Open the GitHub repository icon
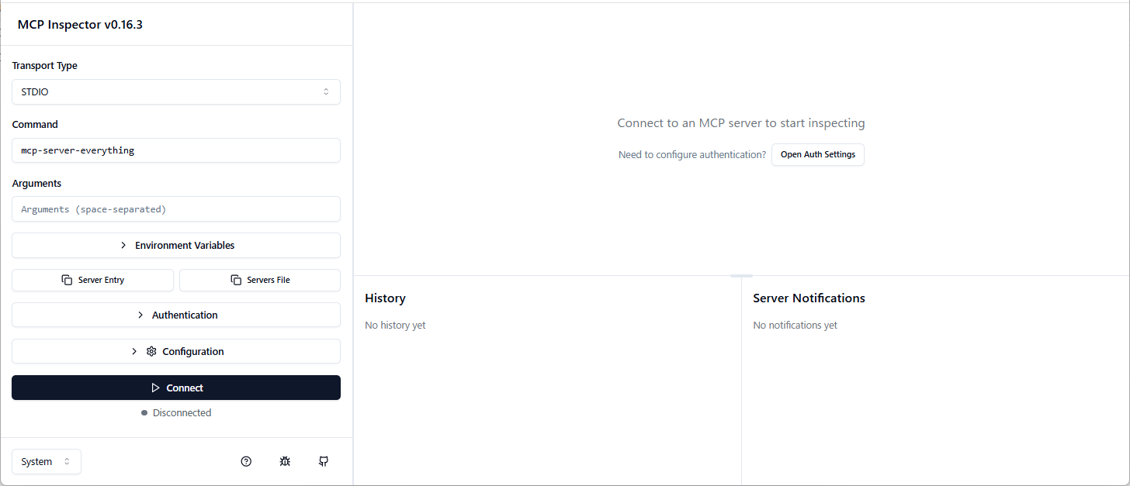Screen dimensions: 1130x486 [324, 461]
